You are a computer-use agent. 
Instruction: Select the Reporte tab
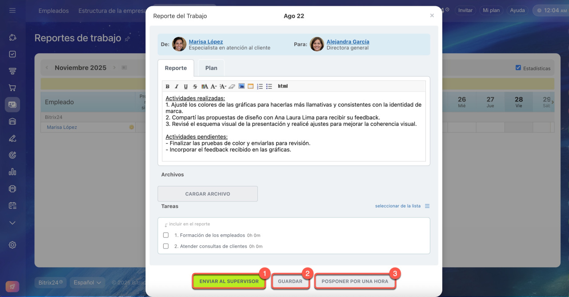[176, 68]
